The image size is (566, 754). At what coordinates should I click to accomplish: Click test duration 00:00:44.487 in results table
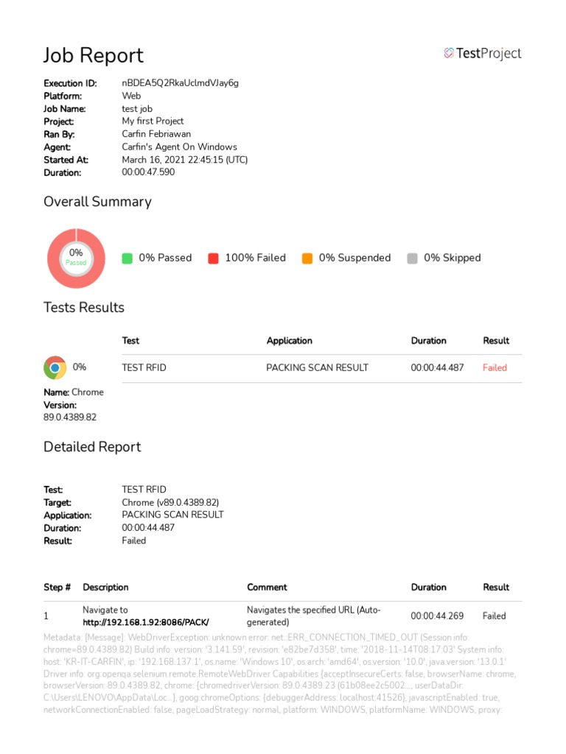(437, 368)
